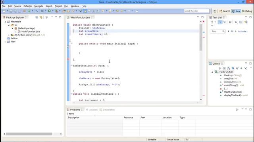The height and width of the screenshot is (142, 254).
Task: Toggle Hide Local Types in Outline
Action: click(x=246, y=68)
